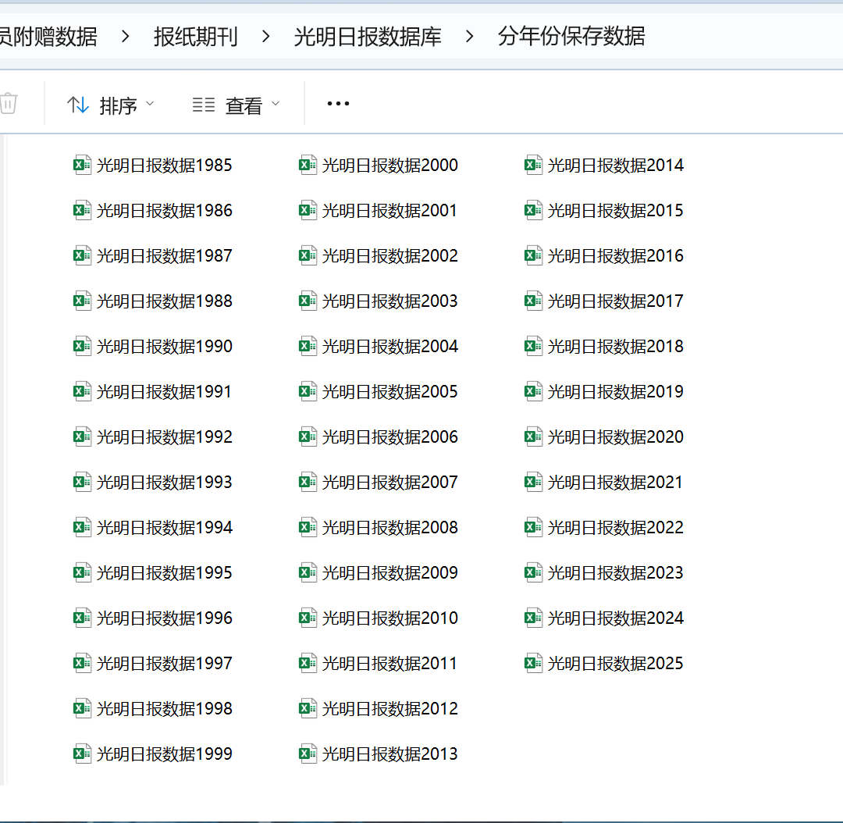
Task: Select file name 光明日报数据2015
Action: 616,210
